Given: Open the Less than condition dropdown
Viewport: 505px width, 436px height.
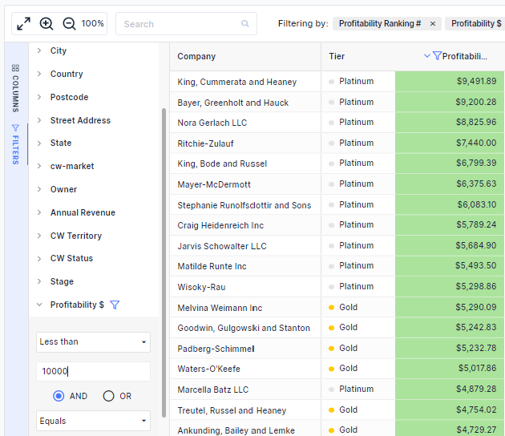Looking at the screenshot, I should 94,342.
